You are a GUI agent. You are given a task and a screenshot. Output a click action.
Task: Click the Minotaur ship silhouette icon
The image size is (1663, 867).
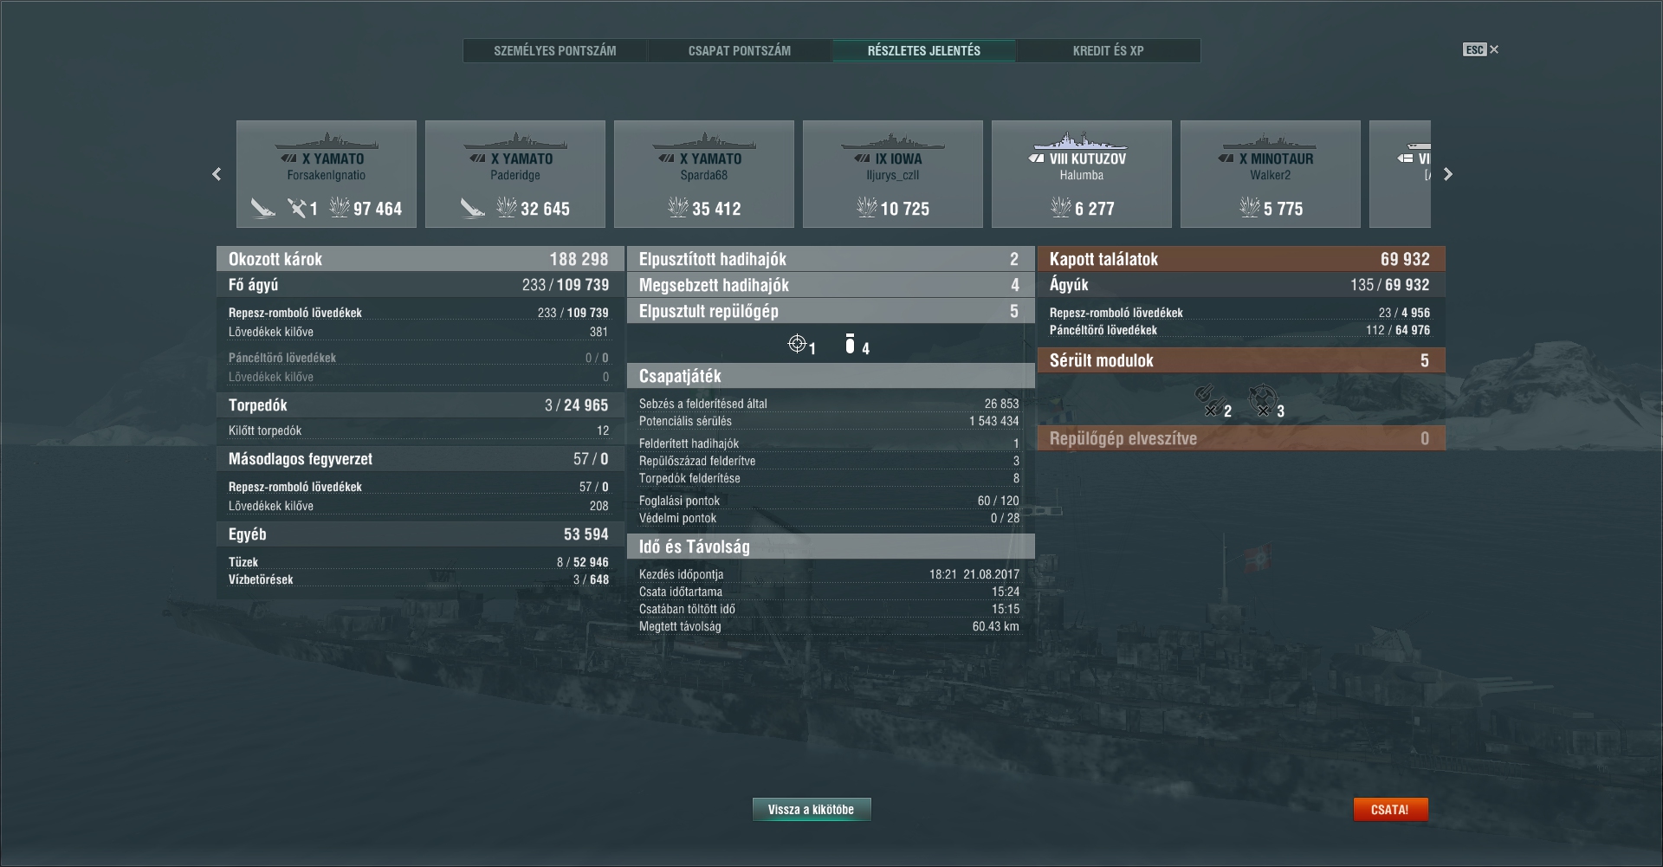click(1270, 141)
